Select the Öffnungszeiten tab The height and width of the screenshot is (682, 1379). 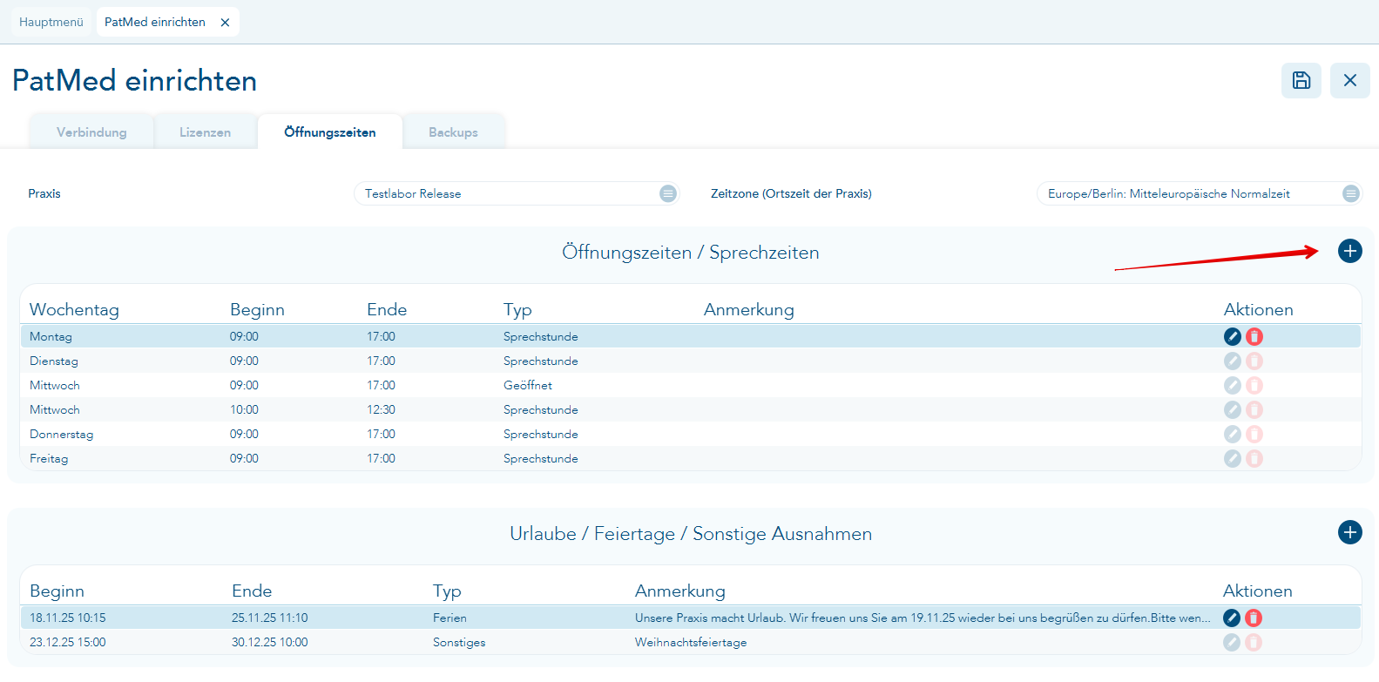click(x=330, y=132)
